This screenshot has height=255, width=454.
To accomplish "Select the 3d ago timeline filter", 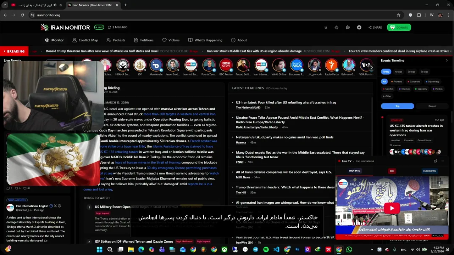I will [424, 72].
